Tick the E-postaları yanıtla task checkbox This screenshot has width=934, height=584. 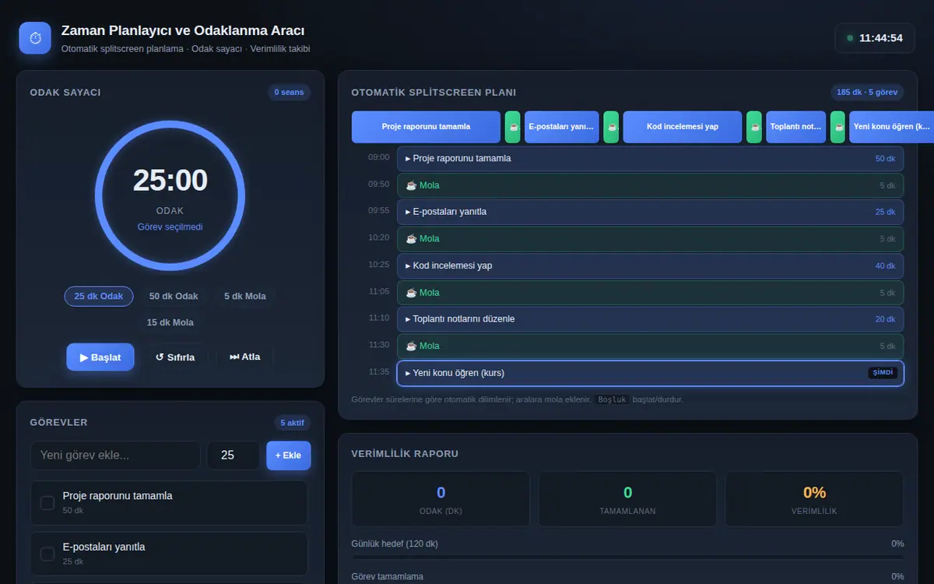click(x=47, y=554)
